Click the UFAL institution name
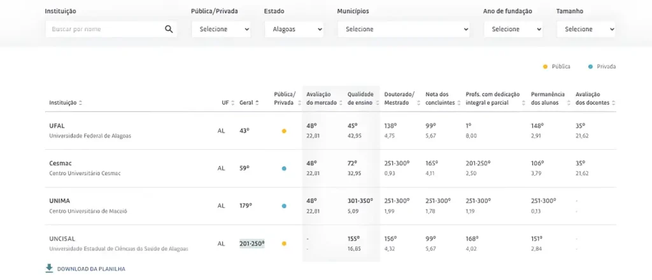The width and height of the screenshot is (652, 280). tap(57, 126)
